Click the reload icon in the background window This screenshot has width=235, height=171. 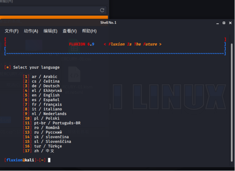102,10
